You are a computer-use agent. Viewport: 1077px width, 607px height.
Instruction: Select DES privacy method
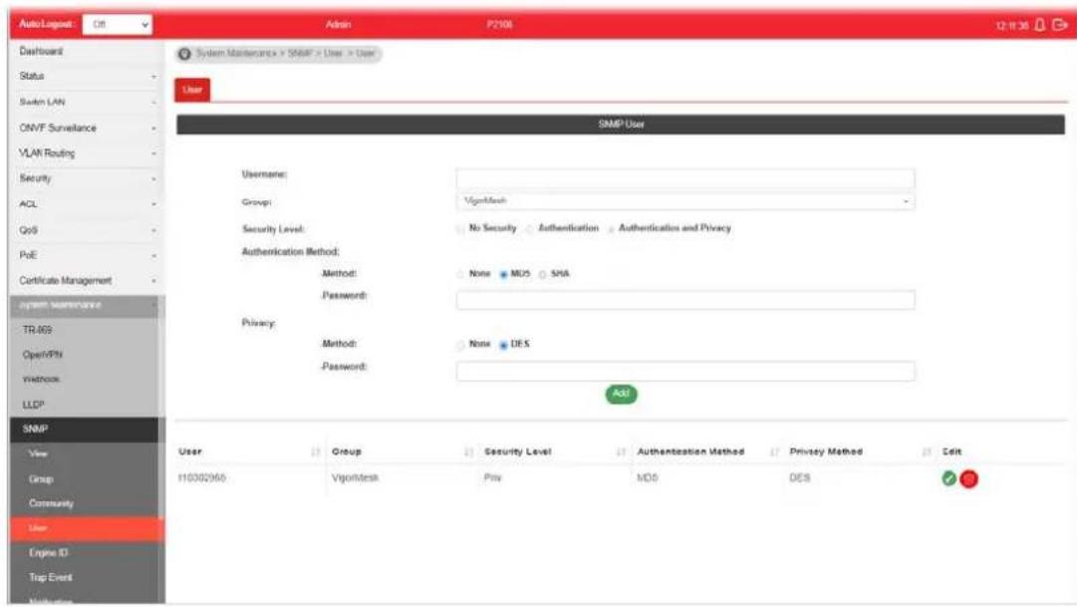[503, 345]
